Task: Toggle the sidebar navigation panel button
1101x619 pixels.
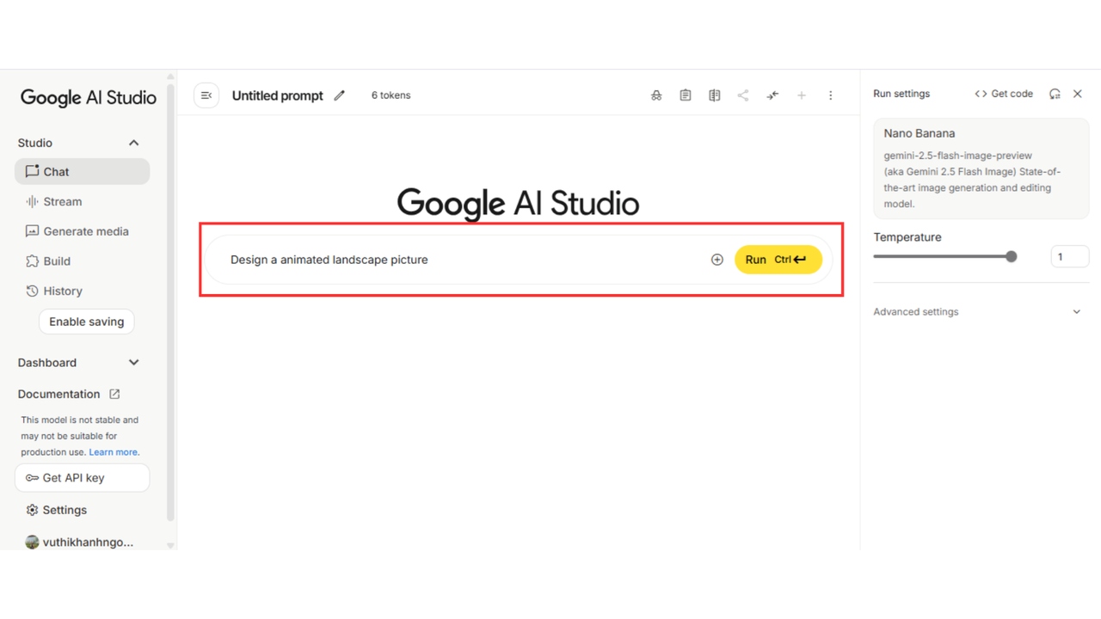Action: (x=206, y=95)
